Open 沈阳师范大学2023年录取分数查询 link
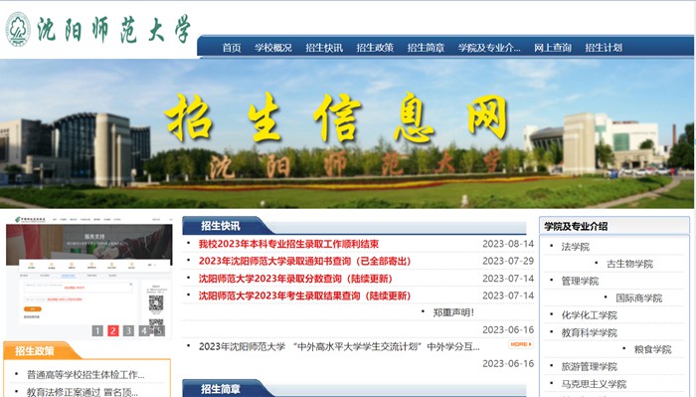This screenshot has height=397, width=696. click(x=295, y=279)
